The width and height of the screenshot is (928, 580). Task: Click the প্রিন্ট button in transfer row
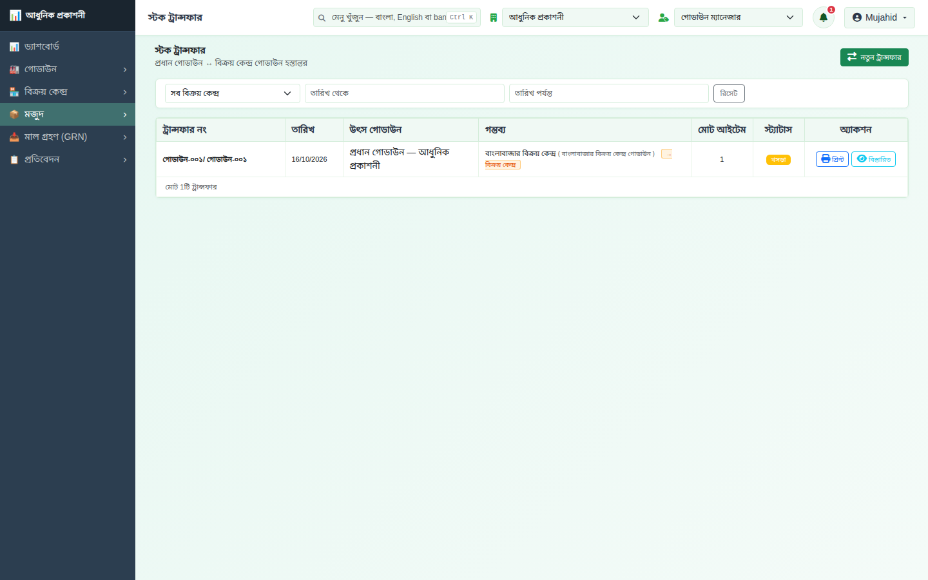pos(832,159)
